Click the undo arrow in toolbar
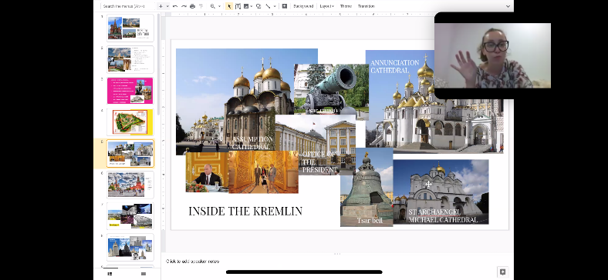Screen dimensions: 608x280 (x=175, y=6)
